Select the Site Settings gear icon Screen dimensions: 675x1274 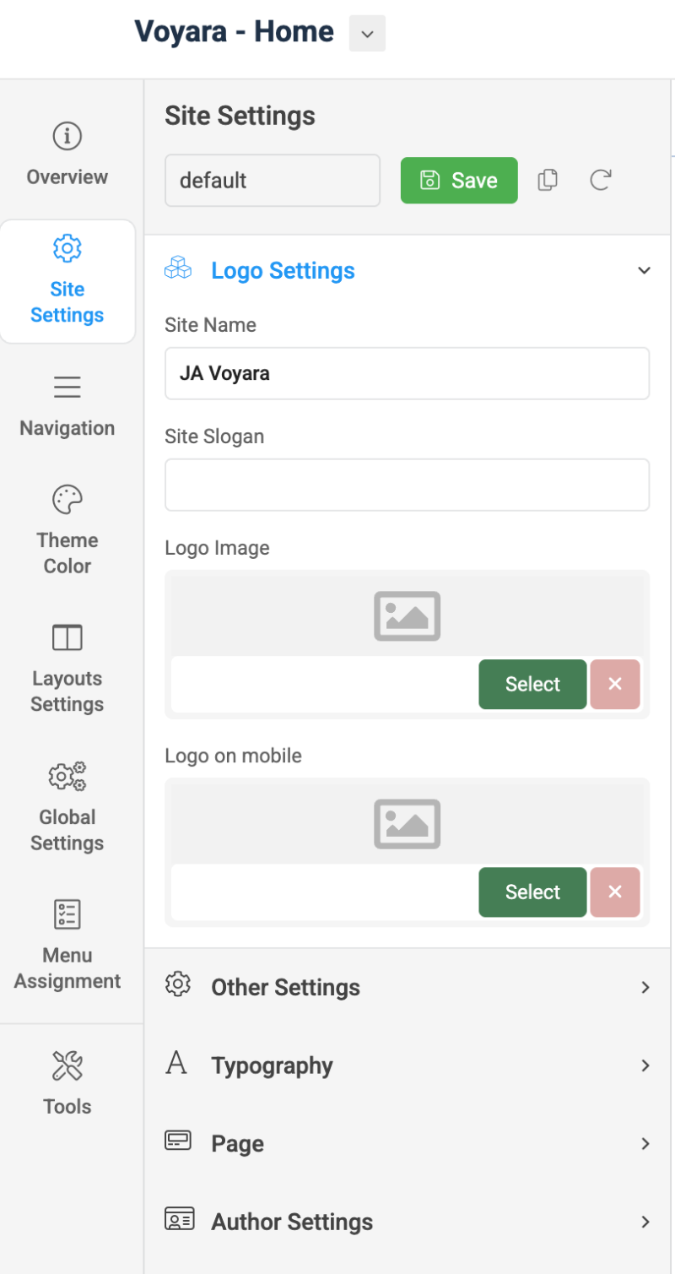[67, 247]
